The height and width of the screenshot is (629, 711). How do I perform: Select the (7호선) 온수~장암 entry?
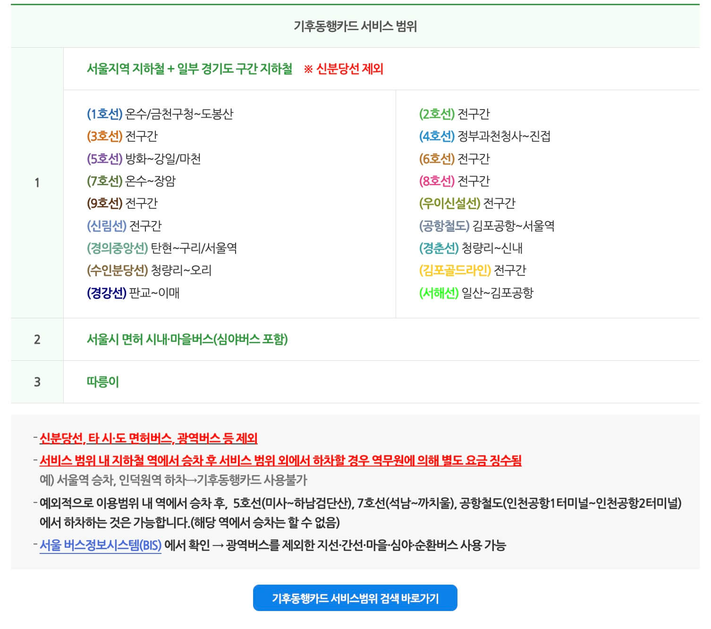[x=131, y=181]
